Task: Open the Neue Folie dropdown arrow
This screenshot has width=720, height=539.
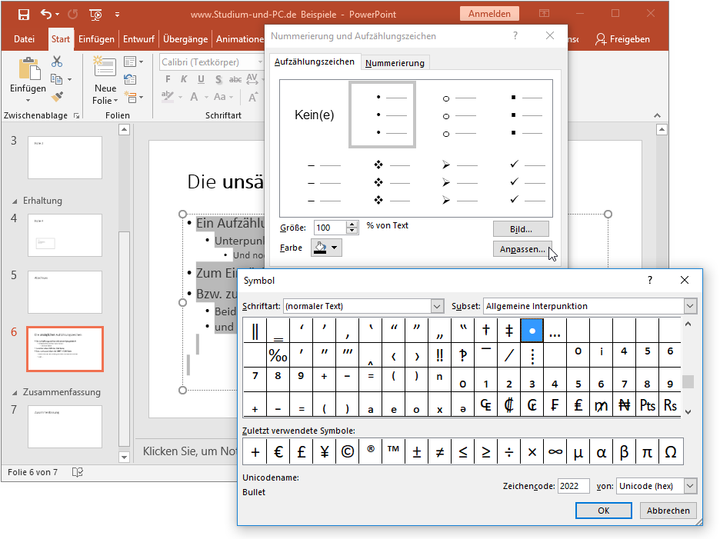Action: (115, 101)
